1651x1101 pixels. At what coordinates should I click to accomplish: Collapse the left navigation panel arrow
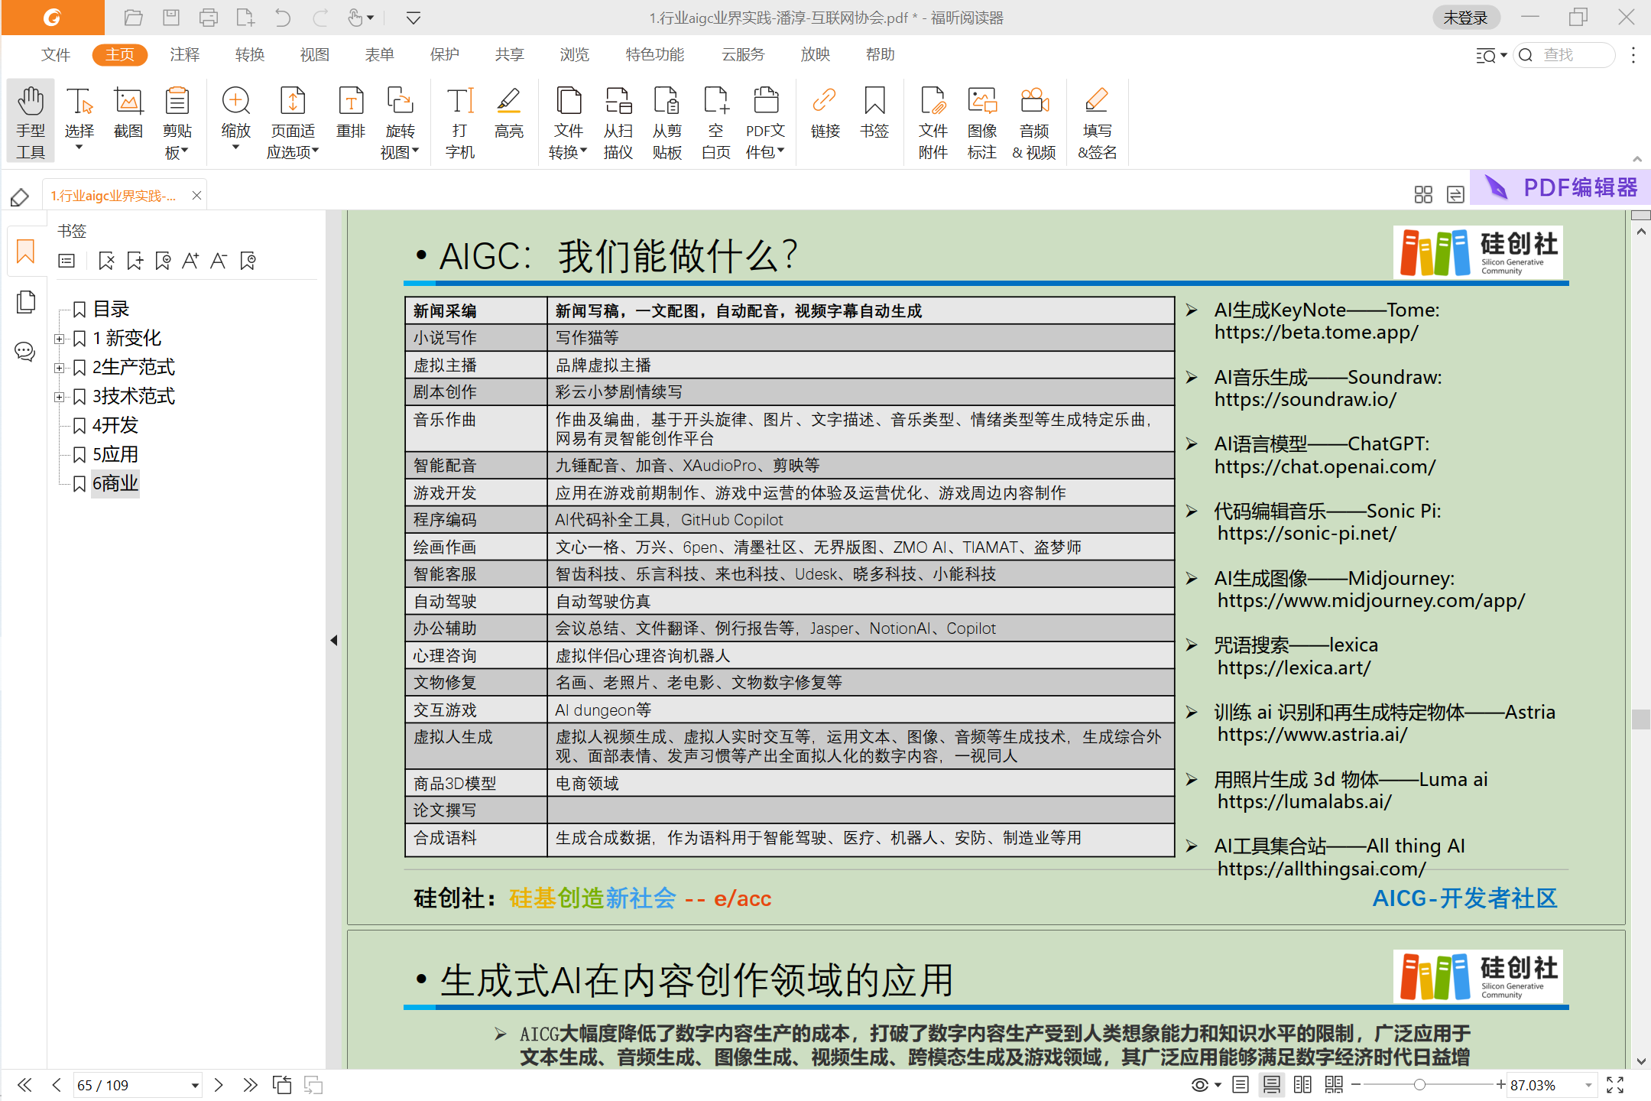[333, 640]
